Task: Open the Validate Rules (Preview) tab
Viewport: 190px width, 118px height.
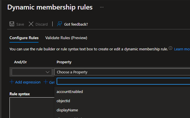Action: click(66, 38)
